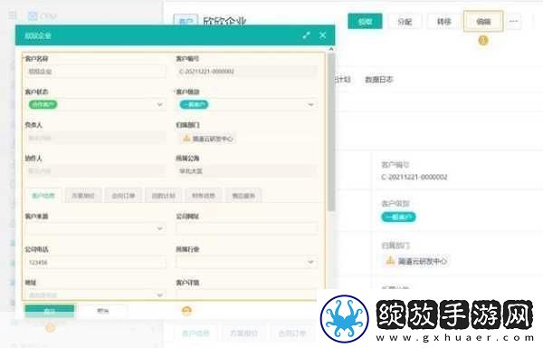Click the 客户 tag beside 欣欣企业 title
Screen dimensions: 543x348
click(186, 21)
